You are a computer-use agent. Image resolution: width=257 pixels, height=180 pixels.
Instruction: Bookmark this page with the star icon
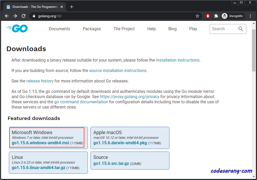pyautogui.click(x=197, y=16)
